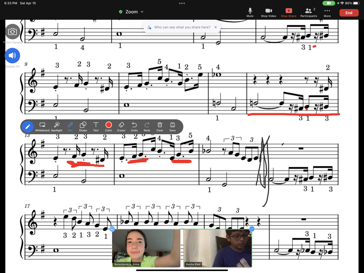Tap the Wi-Fi status icon
This screenshot has height=273, width=364.
(342, 3)
